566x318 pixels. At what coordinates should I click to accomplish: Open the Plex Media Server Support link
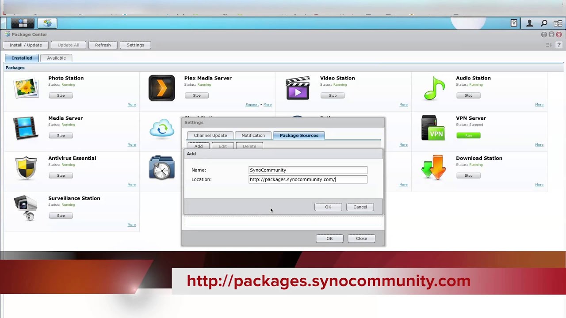coord(252,105)
